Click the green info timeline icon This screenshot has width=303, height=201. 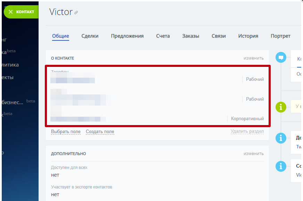[281, 107]
